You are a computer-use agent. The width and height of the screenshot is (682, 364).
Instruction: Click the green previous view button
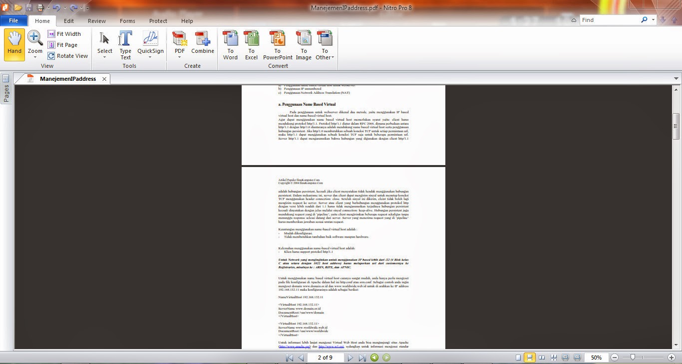pos(374,358)
